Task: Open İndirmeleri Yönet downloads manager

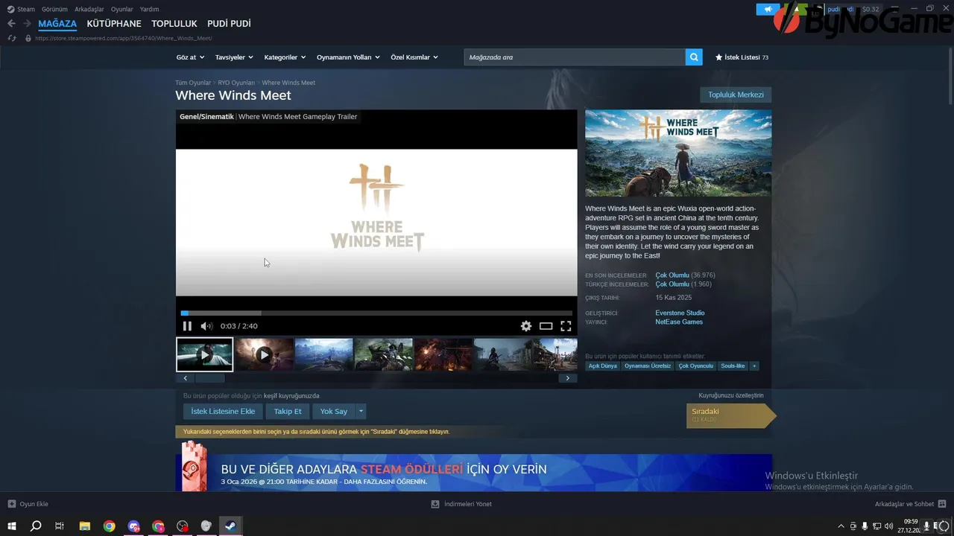Action: coord(461,504)
